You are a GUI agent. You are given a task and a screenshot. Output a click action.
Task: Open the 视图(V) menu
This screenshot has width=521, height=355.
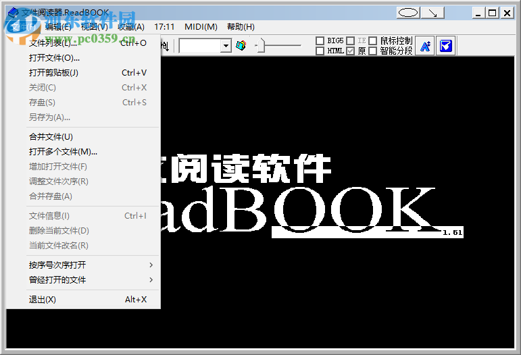coord(95,27)
